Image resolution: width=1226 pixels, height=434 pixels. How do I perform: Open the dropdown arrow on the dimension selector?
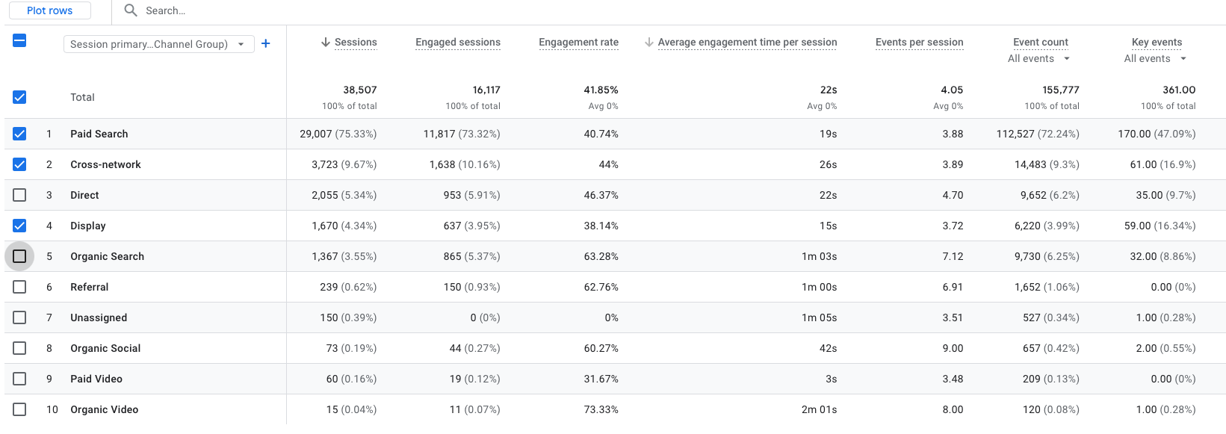click(x=241, y=44)
